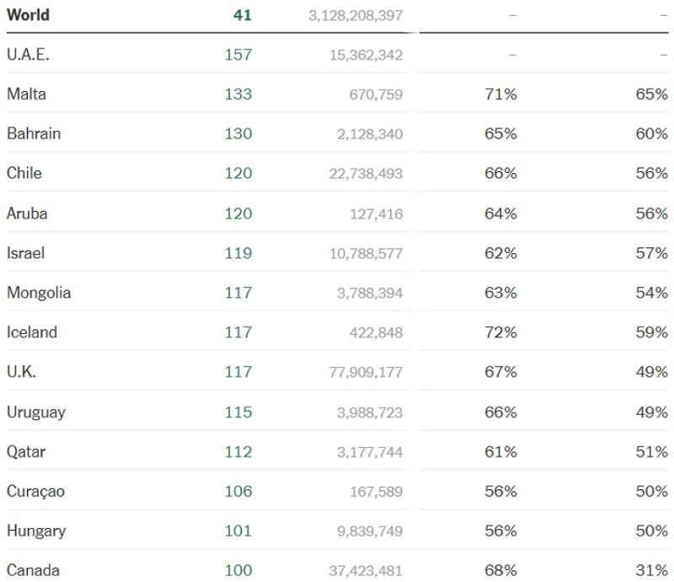Screen dimensions: 674x582
Task: Choose Iceland from the country list
Action: pyautogui.click(x=32, y=332)
